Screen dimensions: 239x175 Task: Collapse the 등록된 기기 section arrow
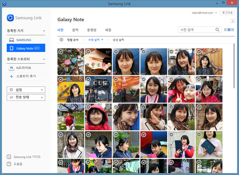pos(44,31)
